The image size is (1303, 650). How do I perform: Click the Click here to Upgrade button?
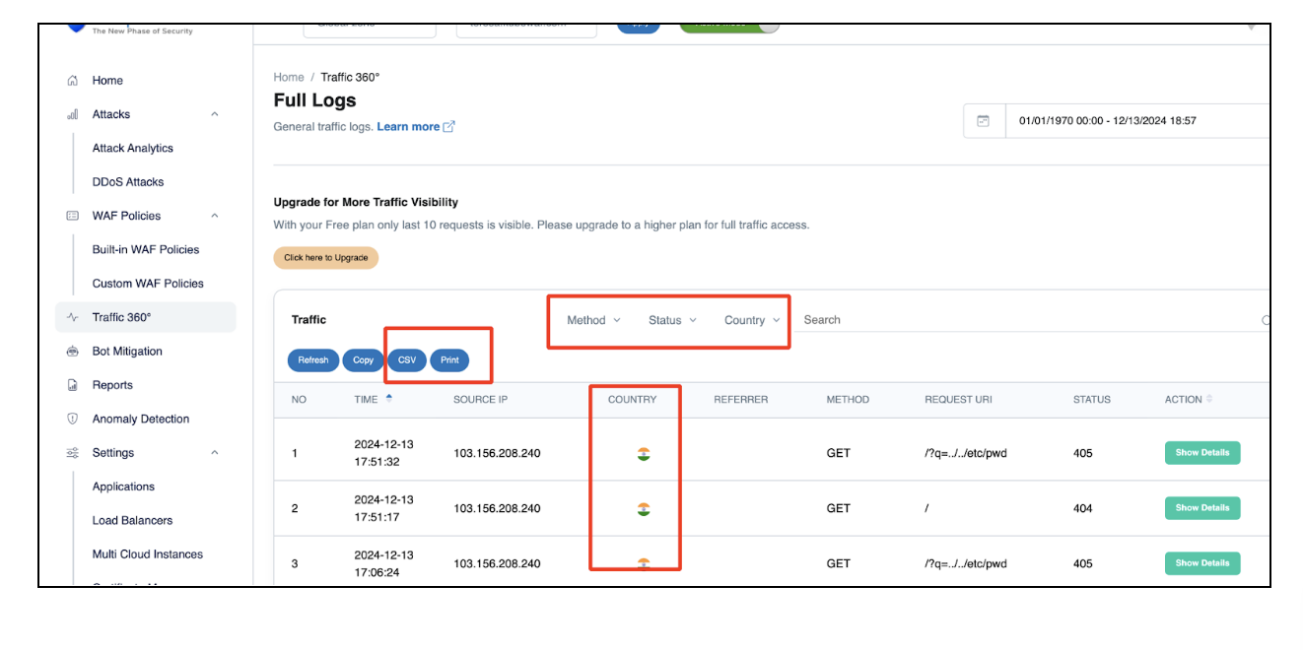[325, 258]
